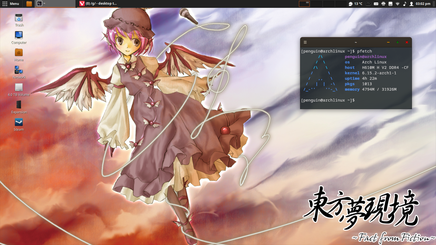
Task: Click the pkgs value '1013'
Action: pyautogui.click(x=367, y=84)
